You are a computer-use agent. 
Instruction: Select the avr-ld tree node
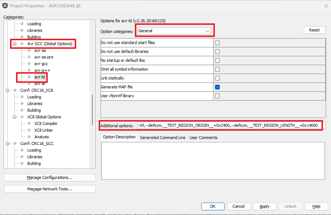[x=40, y=77]
